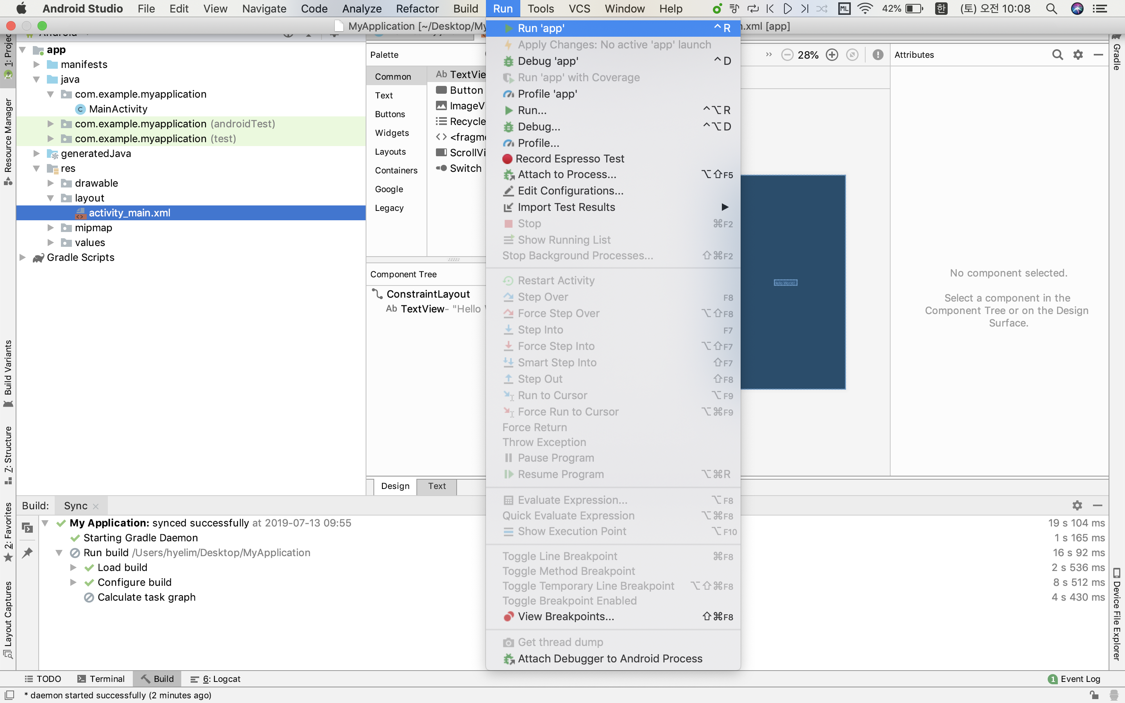1125x703 pixels.
Task: Choose Debug 'app' from the Run menu
Action: (x=548, y=61)
